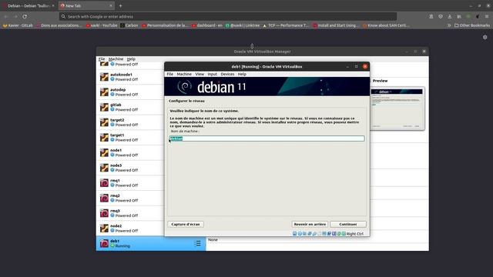Select the autoknode1 VM entry

(130, 77)
